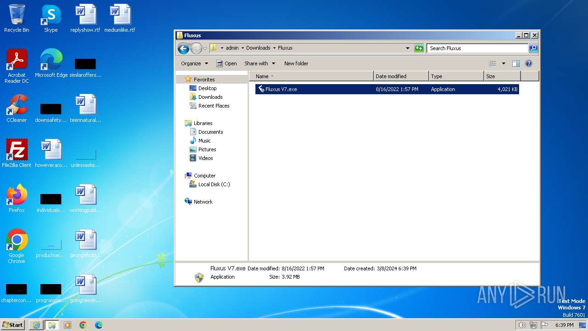Image resolution: width=588 pixels, height=331 pixels.
Task: Select Microsoft Edge desktop shortcut
Action: 51,63
